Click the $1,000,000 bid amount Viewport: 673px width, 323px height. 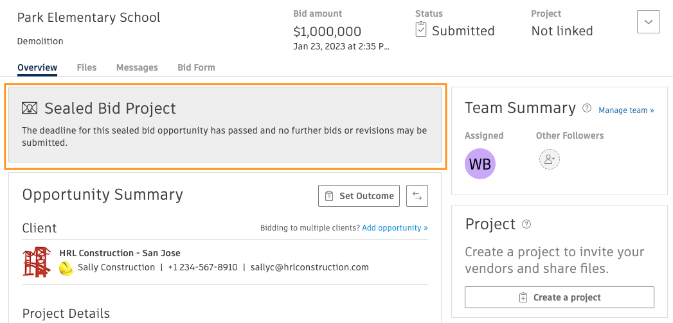click(327, 31)
